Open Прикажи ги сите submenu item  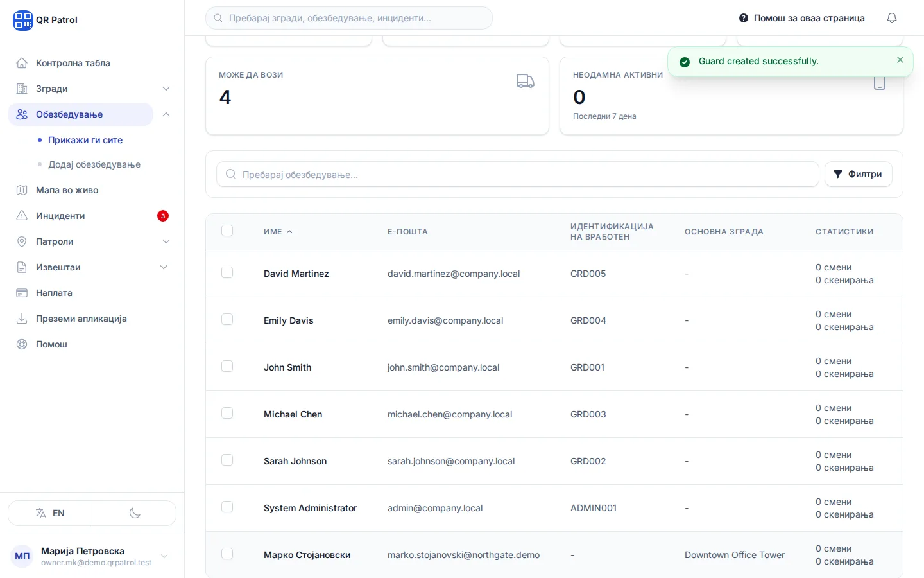click(x=85, y=140)
